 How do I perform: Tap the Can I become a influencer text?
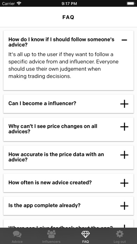[42, 103]
